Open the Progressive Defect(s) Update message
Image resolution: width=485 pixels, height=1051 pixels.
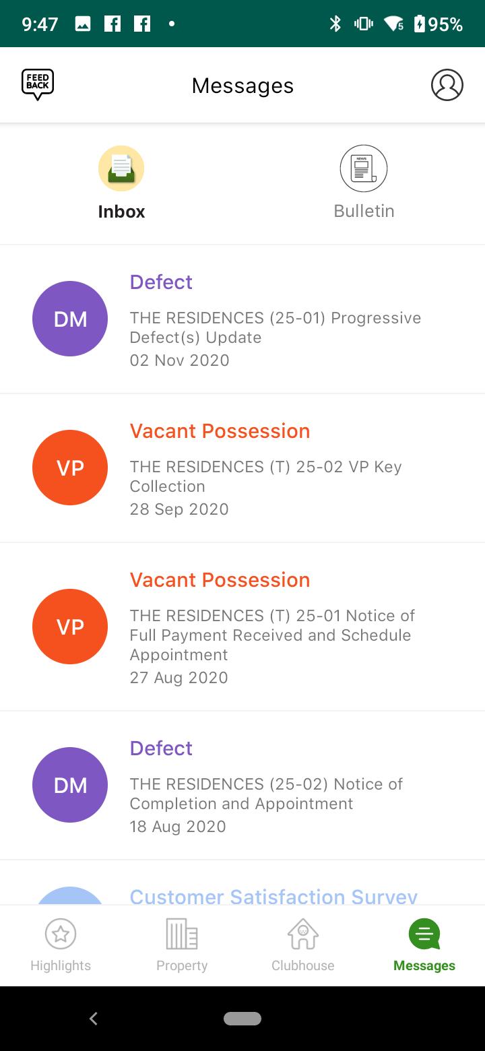click(275, 327)
